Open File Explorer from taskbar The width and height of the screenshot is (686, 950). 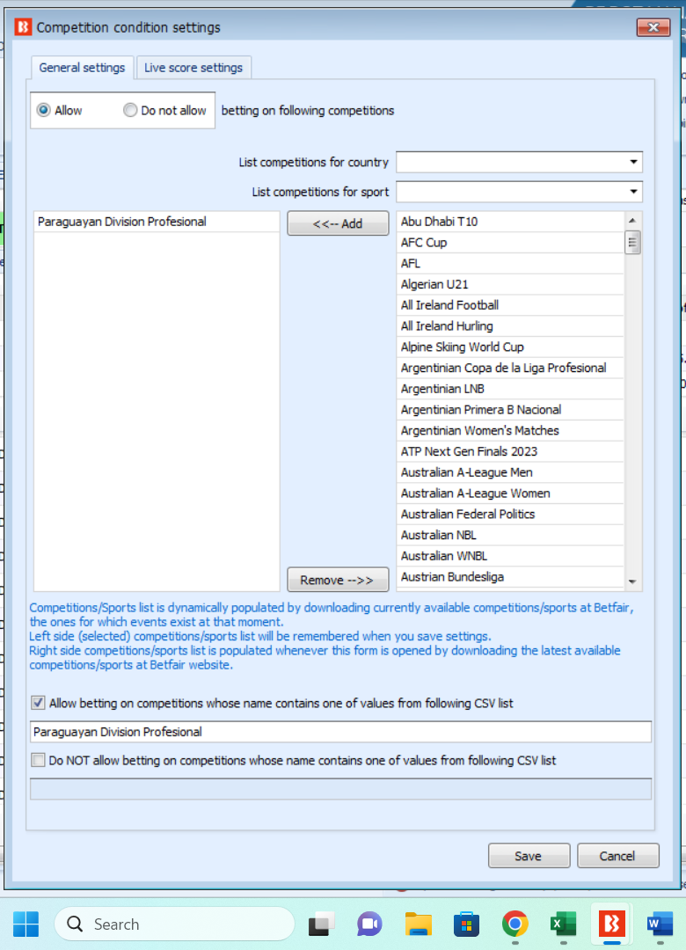418,924
